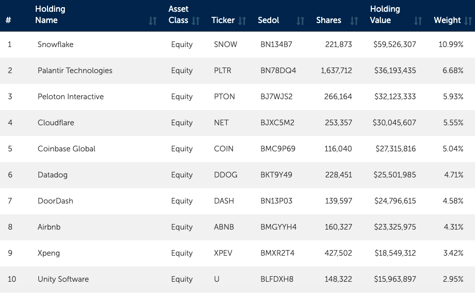Click shares value 266,164
Image resolution: width=475 pixels, height=293 pixels.
338,97
